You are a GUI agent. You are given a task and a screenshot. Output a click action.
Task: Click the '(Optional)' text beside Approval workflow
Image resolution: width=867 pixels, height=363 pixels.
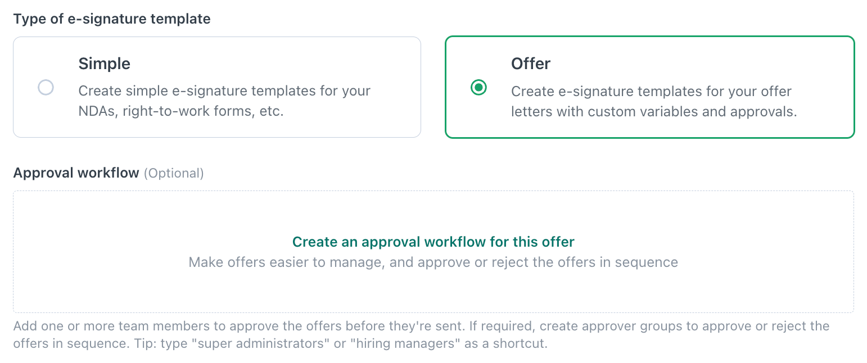click(174, 173)
